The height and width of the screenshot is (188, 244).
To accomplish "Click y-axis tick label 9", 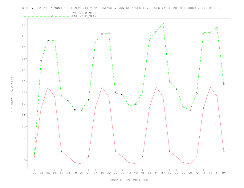I will coord(24,138).
